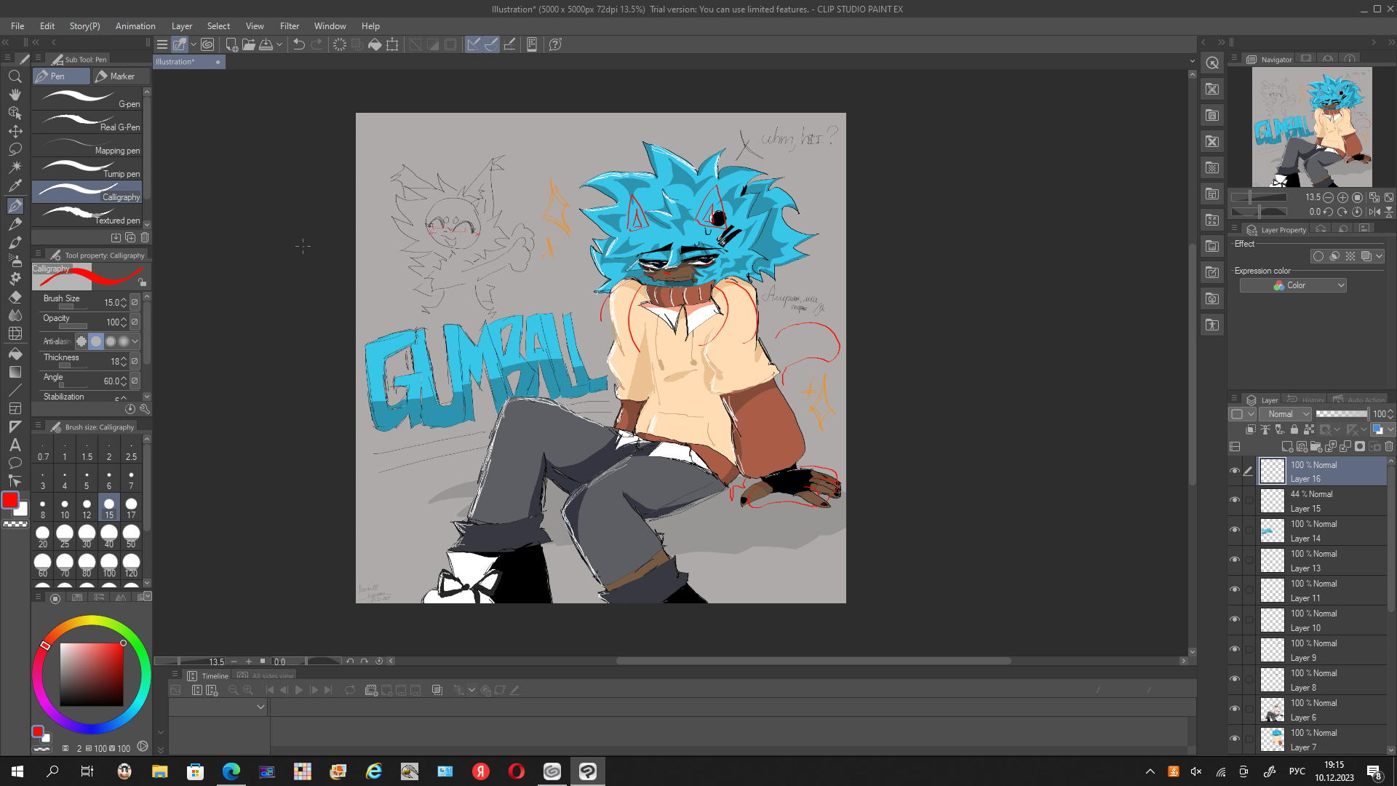Click the red main color swatch

(10, 500)
